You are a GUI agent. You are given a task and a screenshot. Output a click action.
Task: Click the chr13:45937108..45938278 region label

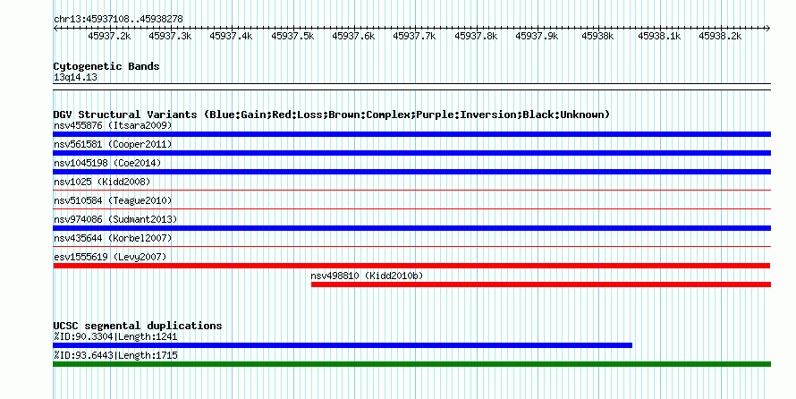point(118,19)
